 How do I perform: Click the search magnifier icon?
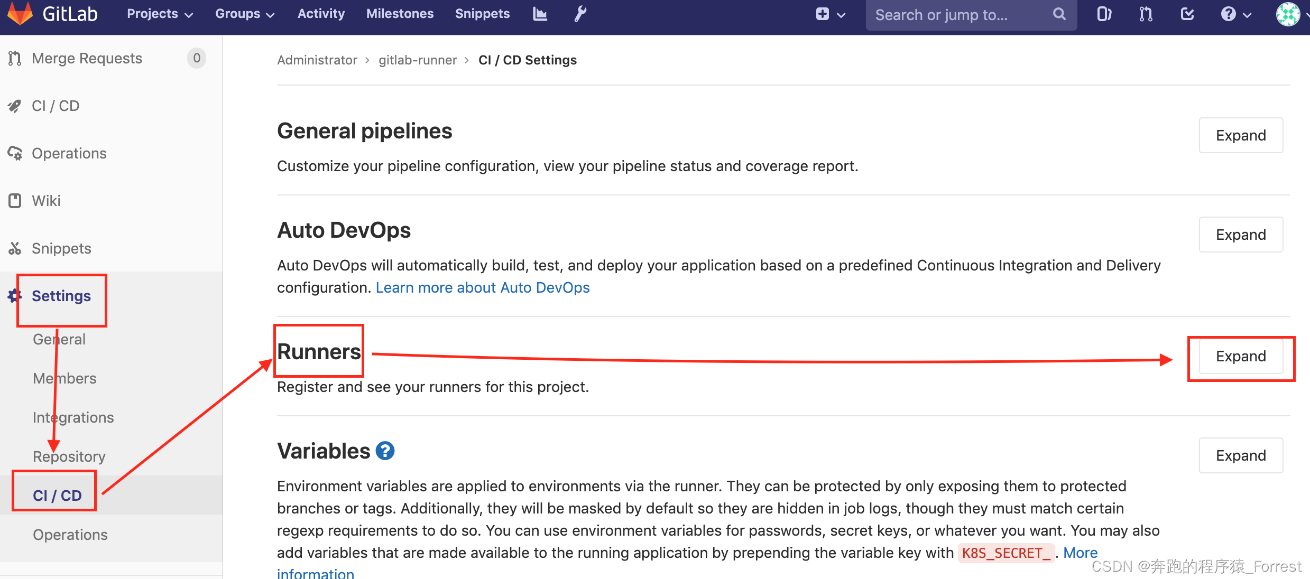1058,14
